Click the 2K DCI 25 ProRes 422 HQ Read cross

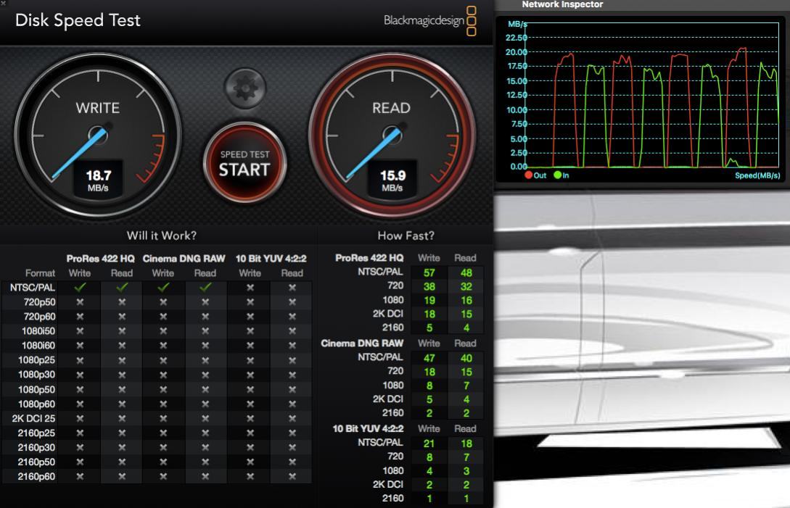122,418
